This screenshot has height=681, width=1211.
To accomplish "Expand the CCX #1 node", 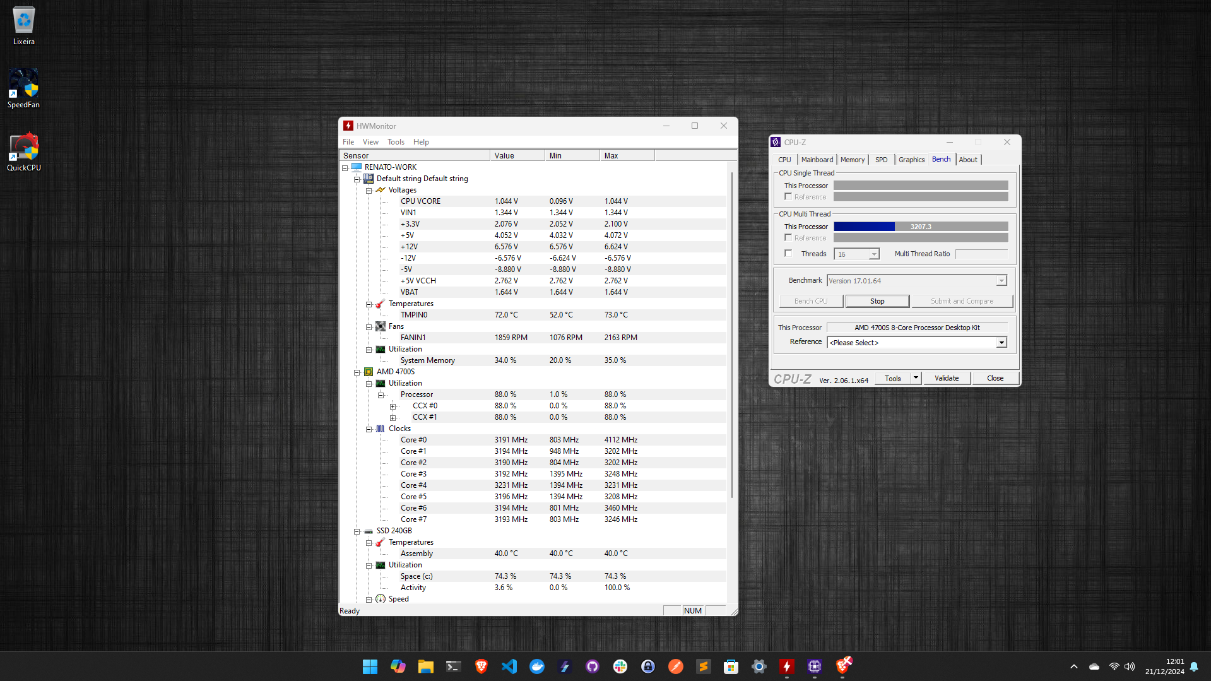I will tap(393, 418).
